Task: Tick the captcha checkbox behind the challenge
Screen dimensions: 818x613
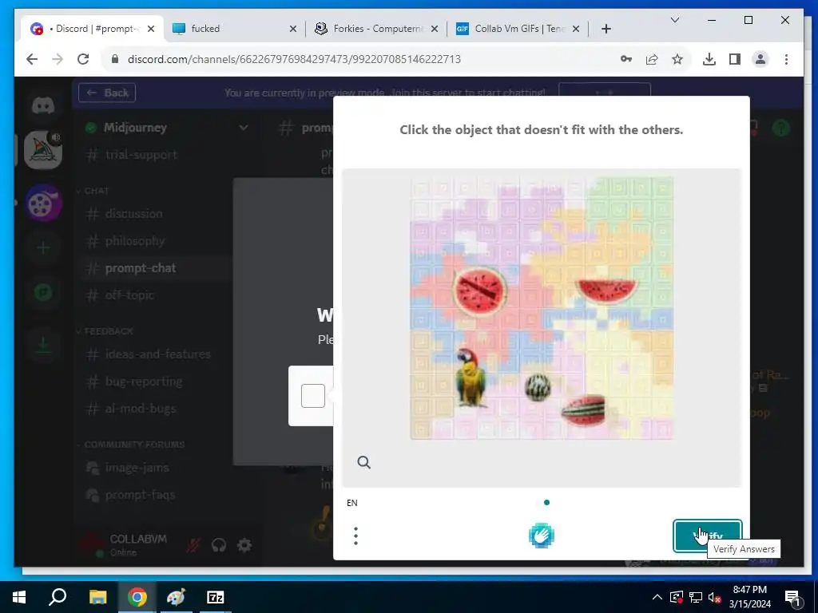Action: [x=313, y=396]
